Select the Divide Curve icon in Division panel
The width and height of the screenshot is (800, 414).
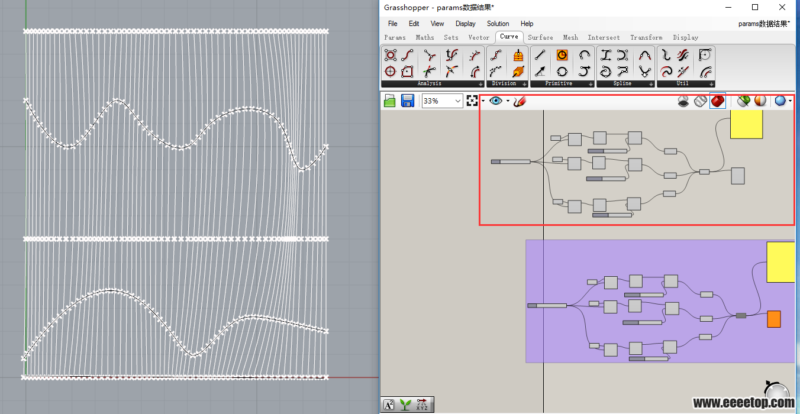pos(496,55)
